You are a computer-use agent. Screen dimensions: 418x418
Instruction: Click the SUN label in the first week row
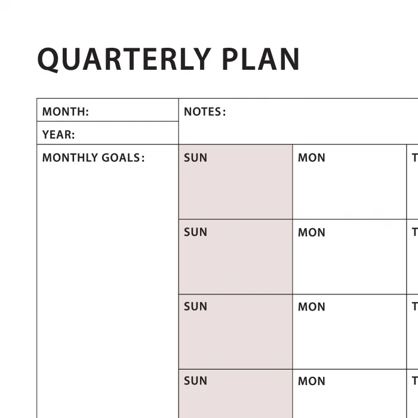tap(195, 158)
